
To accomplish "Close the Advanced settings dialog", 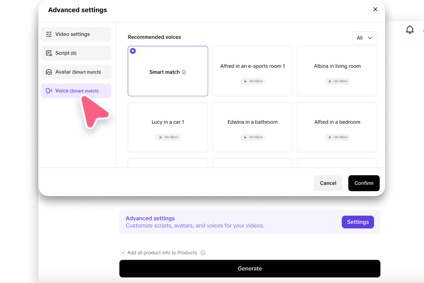I will [375, 10].
